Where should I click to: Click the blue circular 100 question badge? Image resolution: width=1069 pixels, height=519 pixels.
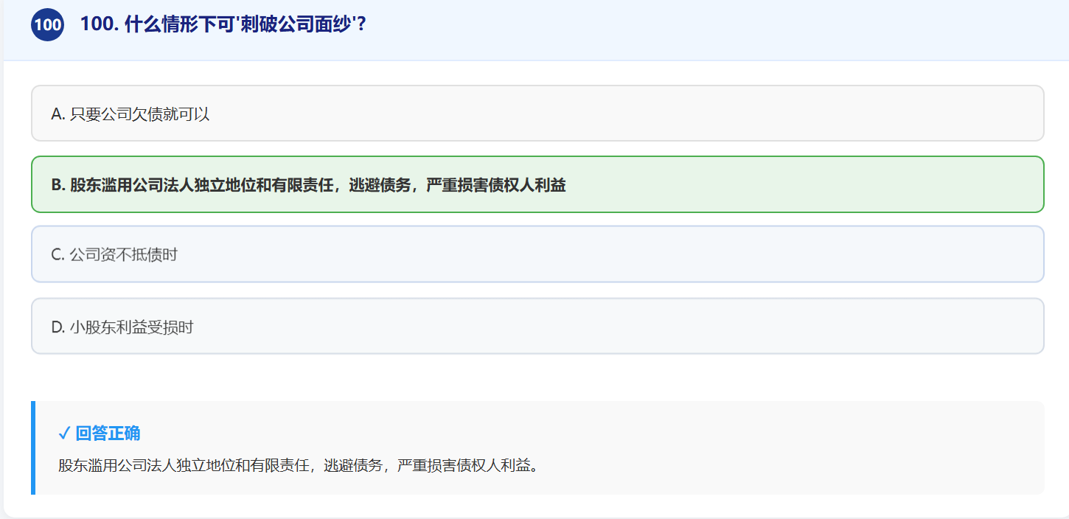[x=47, y=25]
